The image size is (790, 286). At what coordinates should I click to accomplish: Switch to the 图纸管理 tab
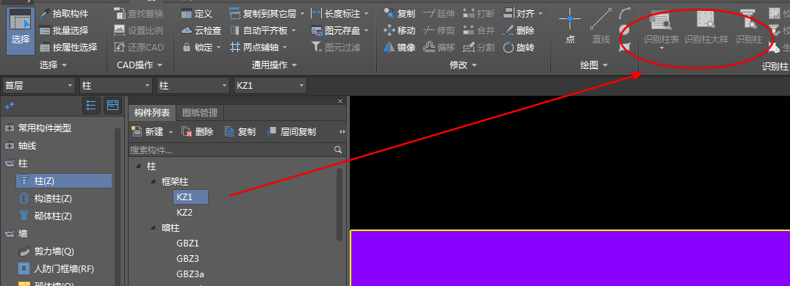click(200, 113)
